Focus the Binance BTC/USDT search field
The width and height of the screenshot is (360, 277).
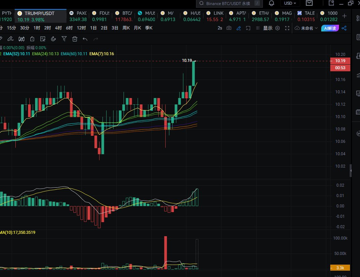tap(229, 3)
